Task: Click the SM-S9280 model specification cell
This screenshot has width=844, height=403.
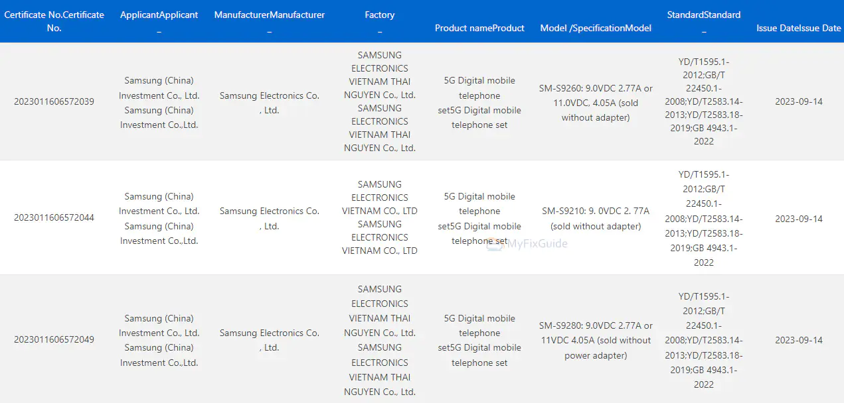Action: coord(596,340)
